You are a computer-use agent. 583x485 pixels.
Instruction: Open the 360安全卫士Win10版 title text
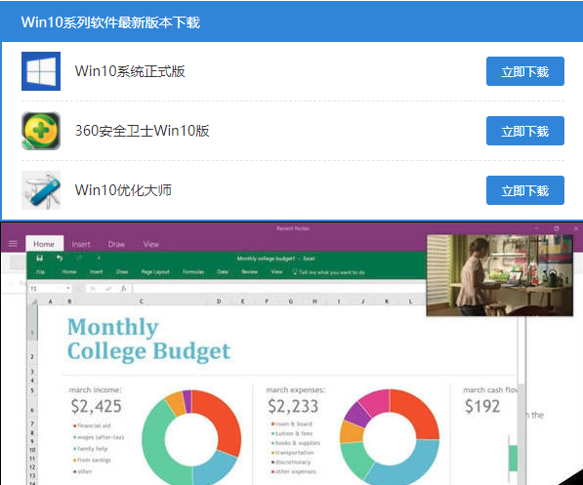142,131
